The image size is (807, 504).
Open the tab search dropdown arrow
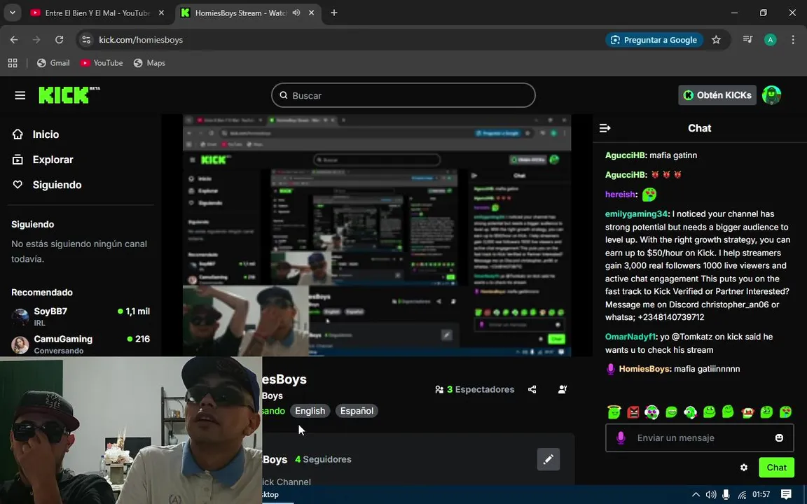tap(13, 13)
